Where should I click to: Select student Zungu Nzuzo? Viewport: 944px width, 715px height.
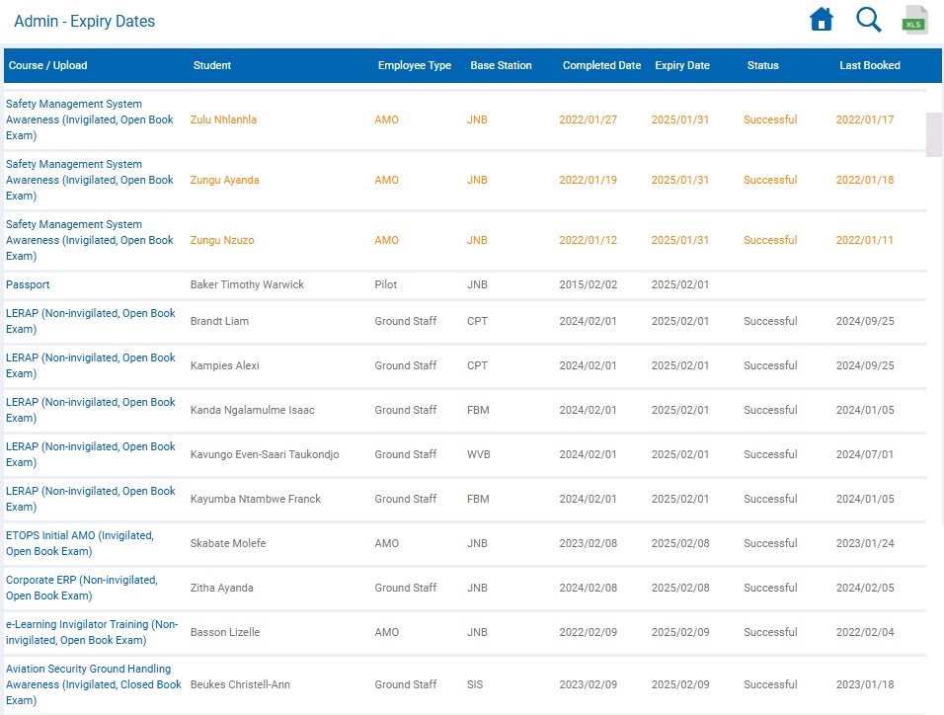222,240
